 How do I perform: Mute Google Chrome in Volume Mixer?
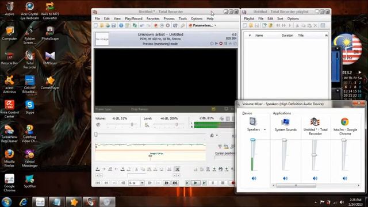pyautogui.click(x=345, y=178)
